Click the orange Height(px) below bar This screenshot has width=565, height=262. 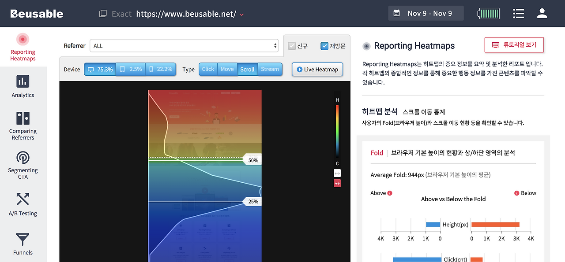point(495,225)
